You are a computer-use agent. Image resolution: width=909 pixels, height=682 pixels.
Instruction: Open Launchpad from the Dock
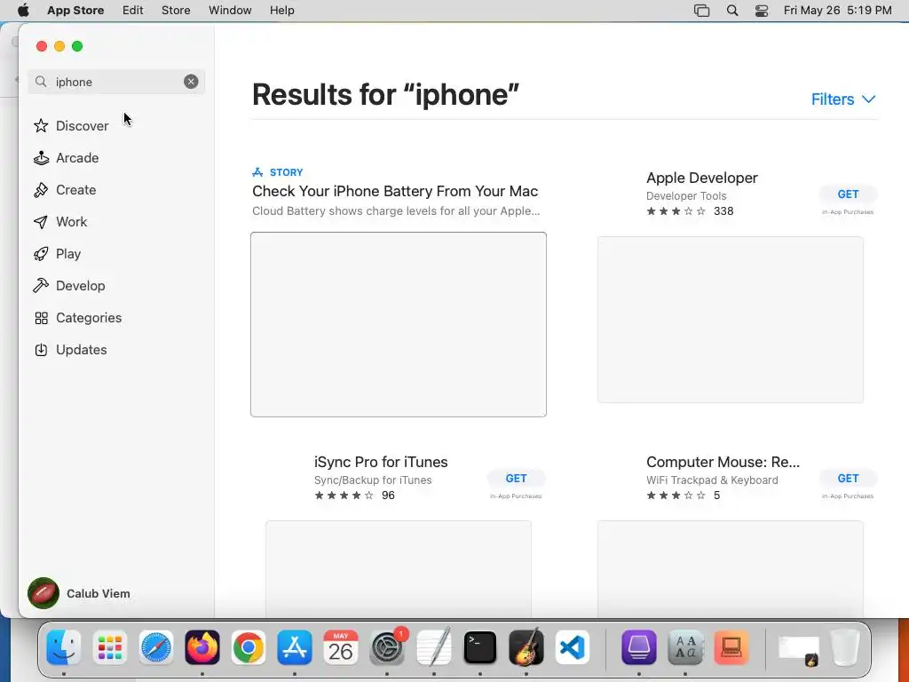[x=109, y=647]
